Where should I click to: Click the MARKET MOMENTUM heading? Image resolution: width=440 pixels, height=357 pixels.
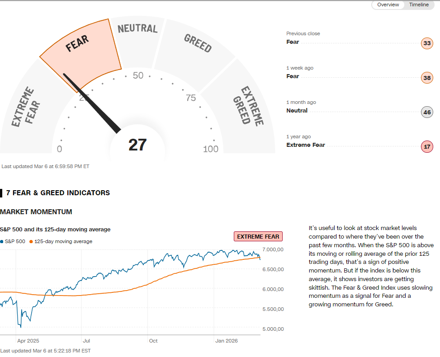coord(36,212)
